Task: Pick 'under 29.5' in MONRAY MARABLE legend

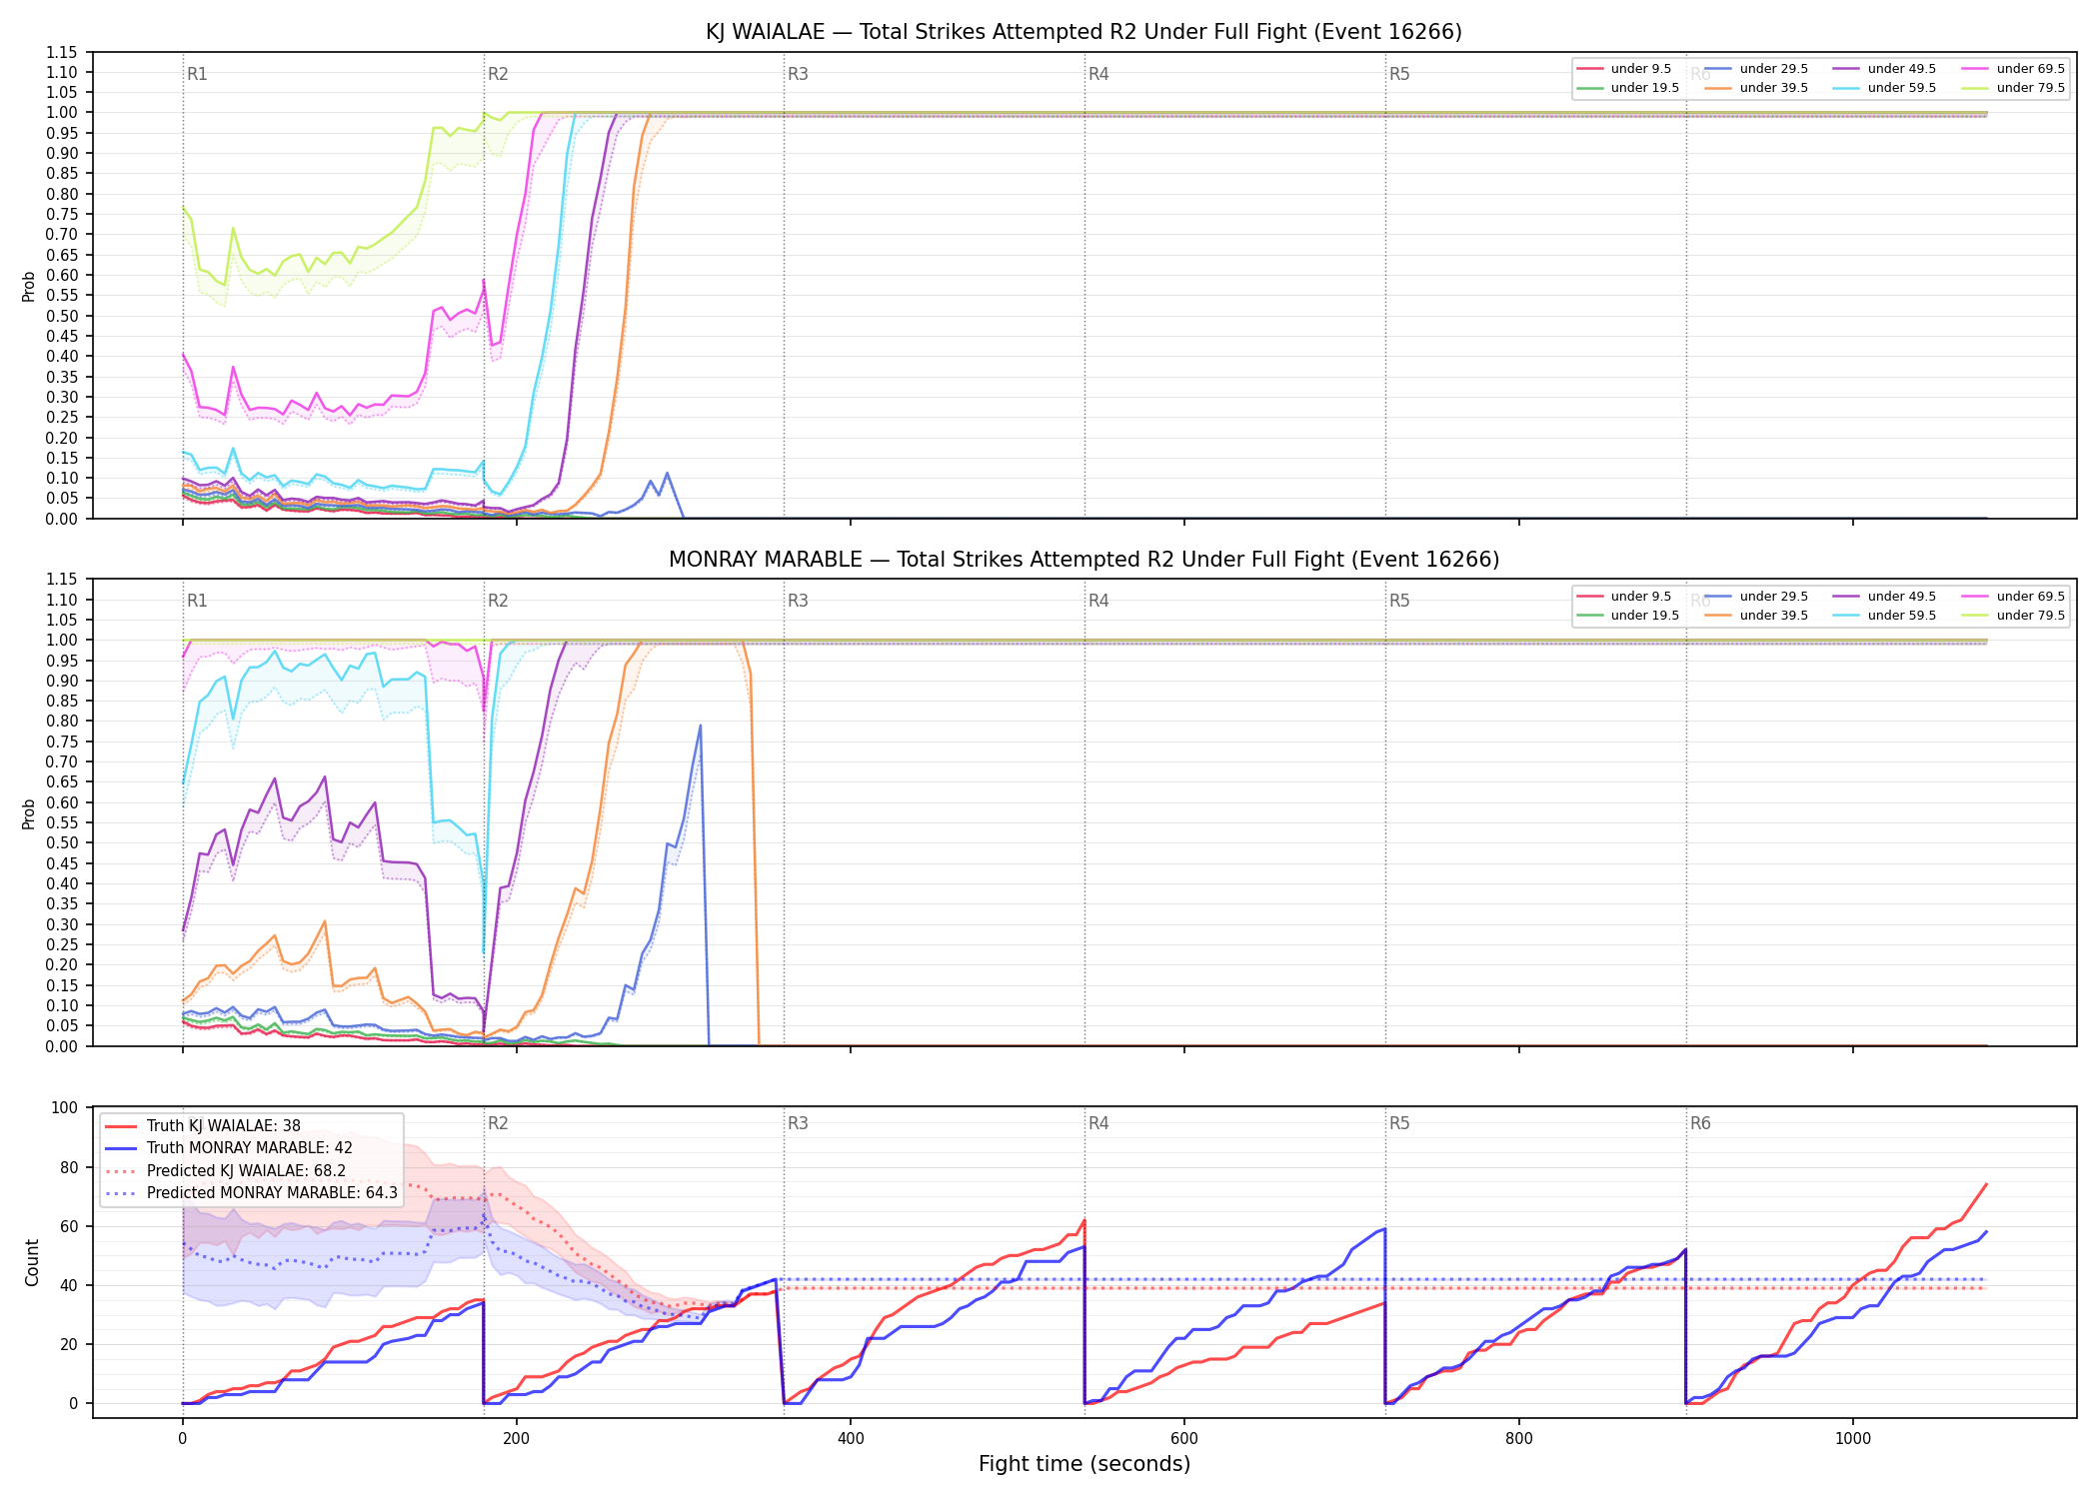Action: click(1756, 597)
